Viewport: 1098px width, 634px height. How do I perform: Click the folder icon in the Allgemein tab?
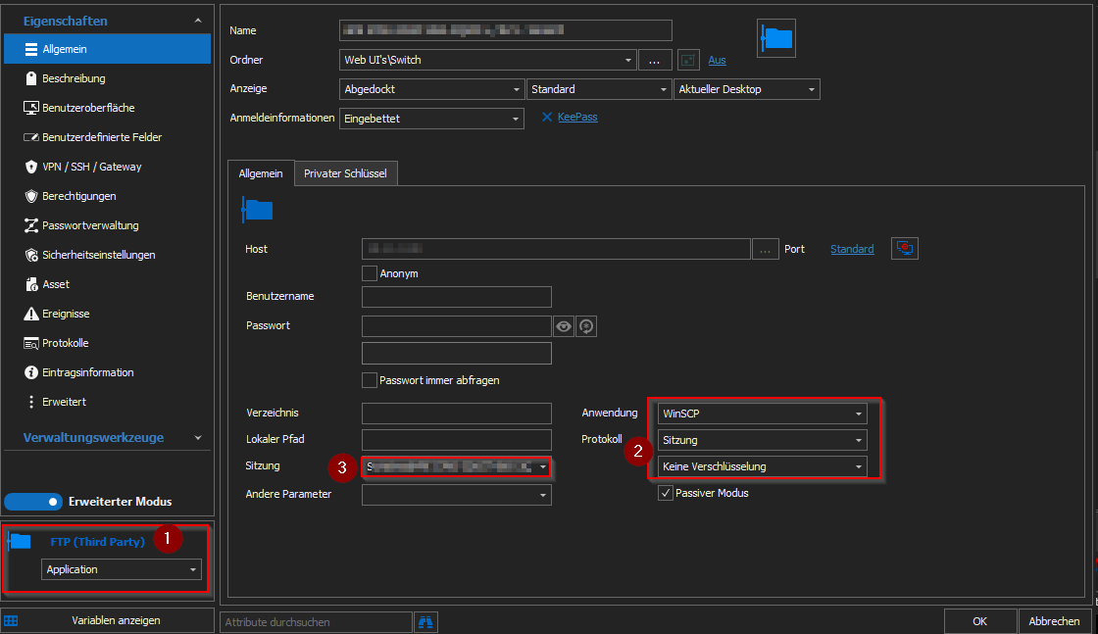pyautogui.click(x=257, y=210)
